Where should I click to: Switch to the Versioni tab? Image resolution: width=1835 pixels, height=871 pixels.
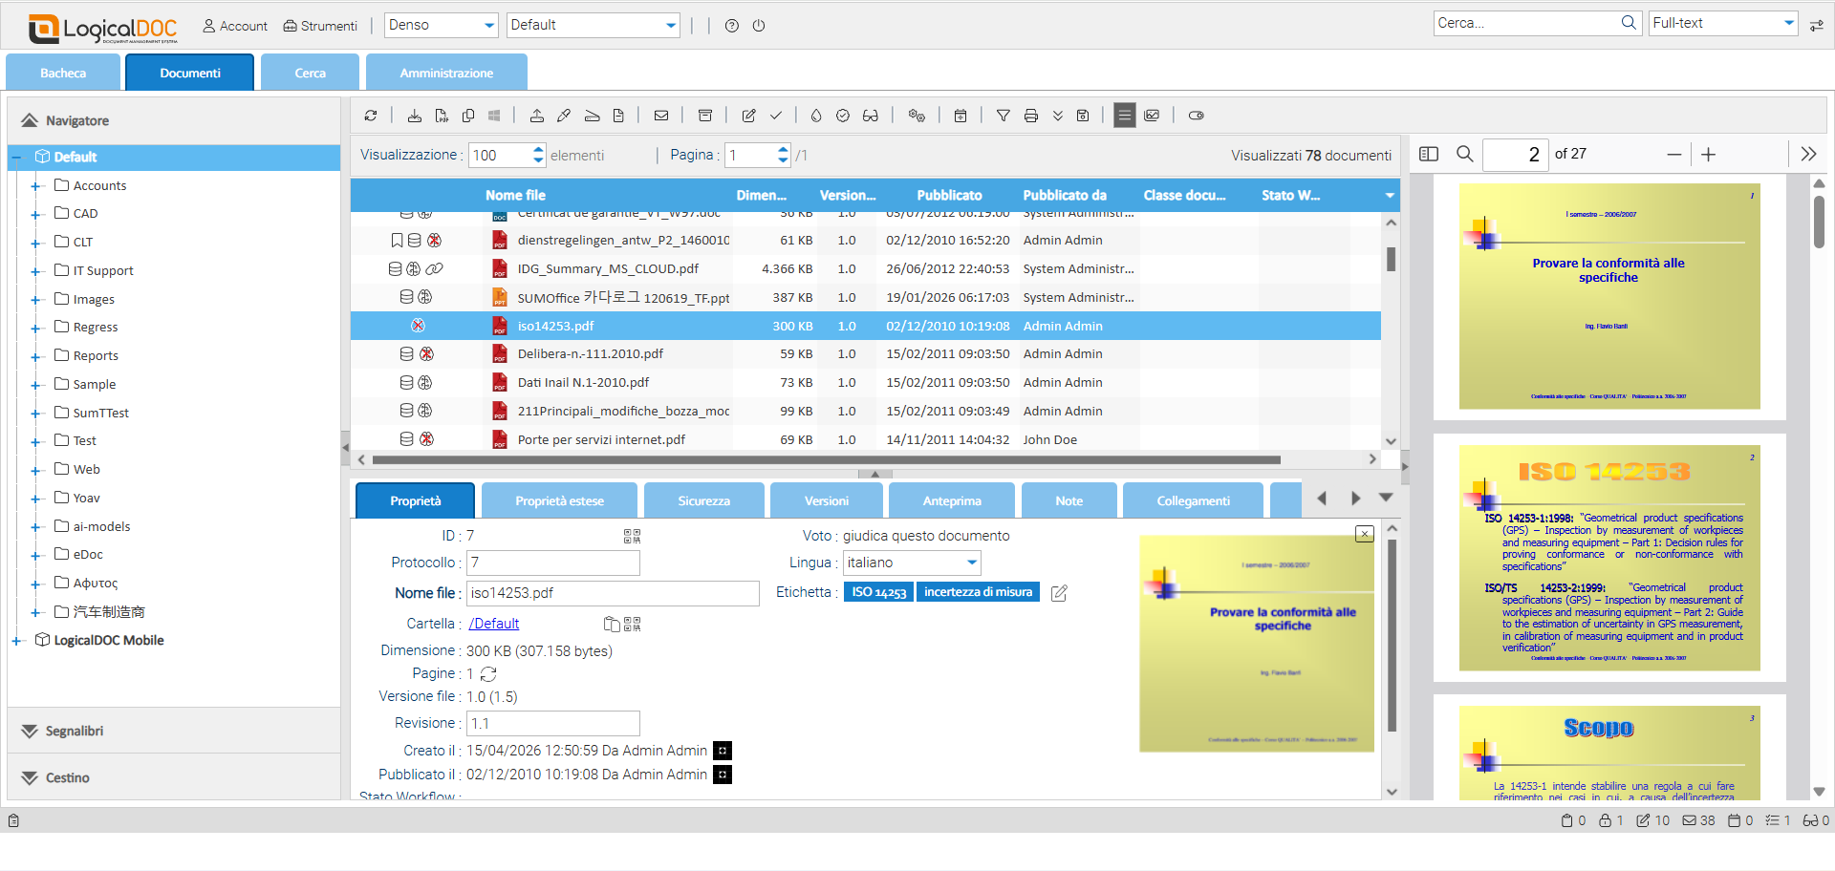point(827,500)
